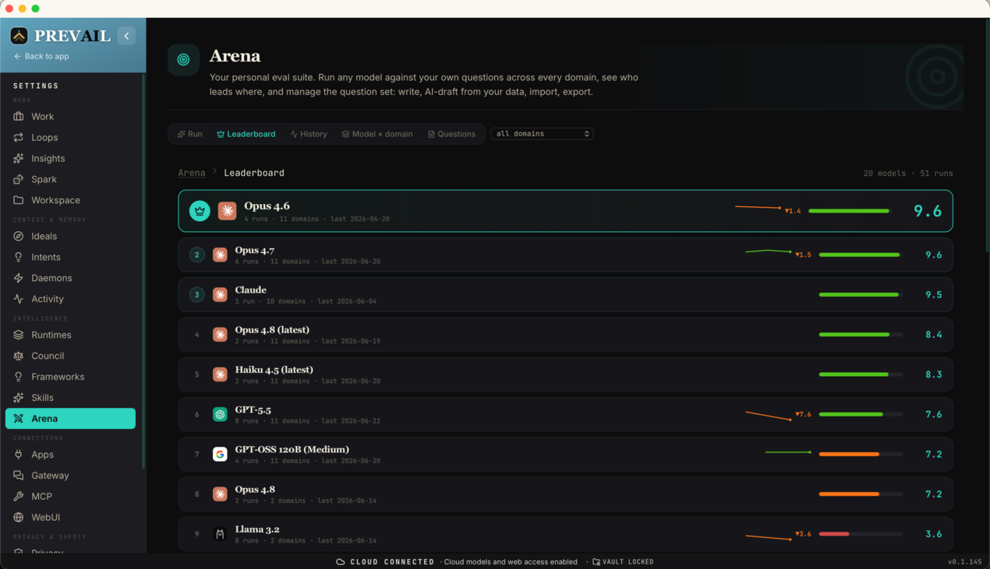Switch to the History tab
This screenshot has width=990, height=569.
pos(309,134)
